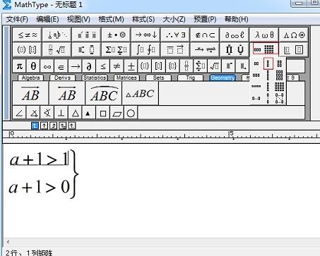This screenshot has width=320, height=256.
Task: Insert the ≤ symbol from small bar
Action: point(103,66)
